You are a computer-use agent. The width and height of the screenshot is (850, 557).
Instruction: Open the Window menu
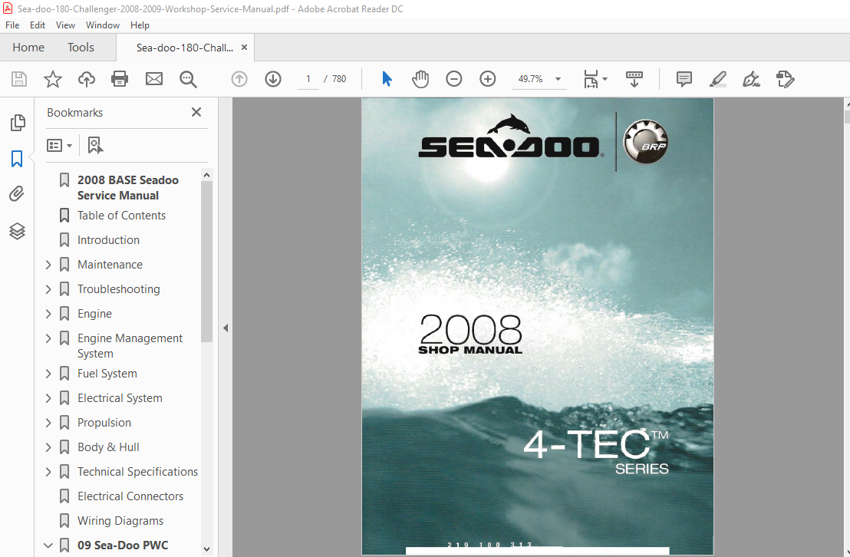[x=103, y=25]
